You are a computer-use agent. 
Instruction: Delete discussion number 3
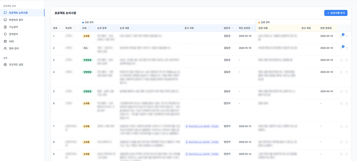click(x=347, y=60)
